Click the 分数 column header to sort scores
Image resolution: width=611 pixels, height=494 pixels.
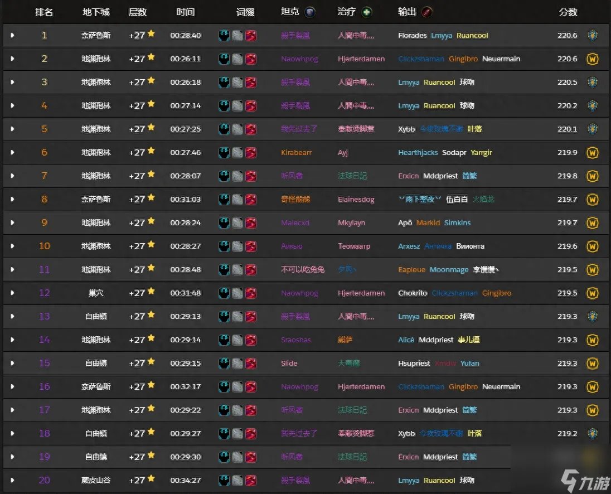(x=568, y=12)
